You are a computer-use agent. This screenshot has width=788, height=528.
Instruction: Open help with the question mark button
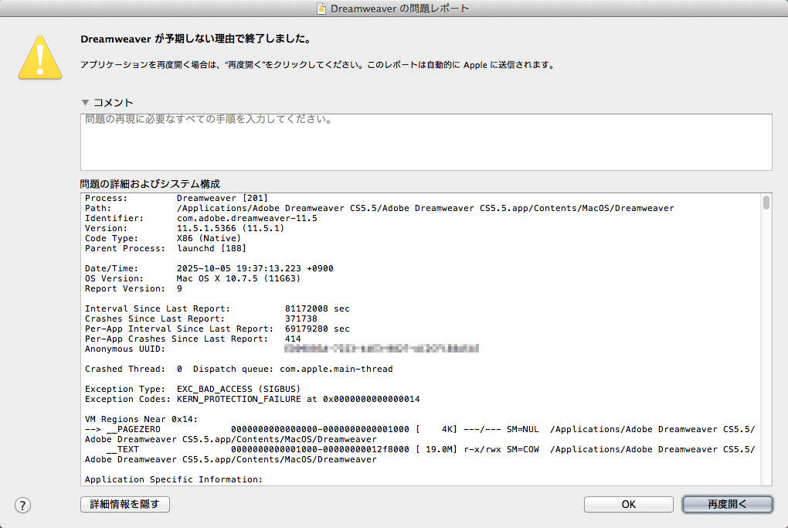23,505
